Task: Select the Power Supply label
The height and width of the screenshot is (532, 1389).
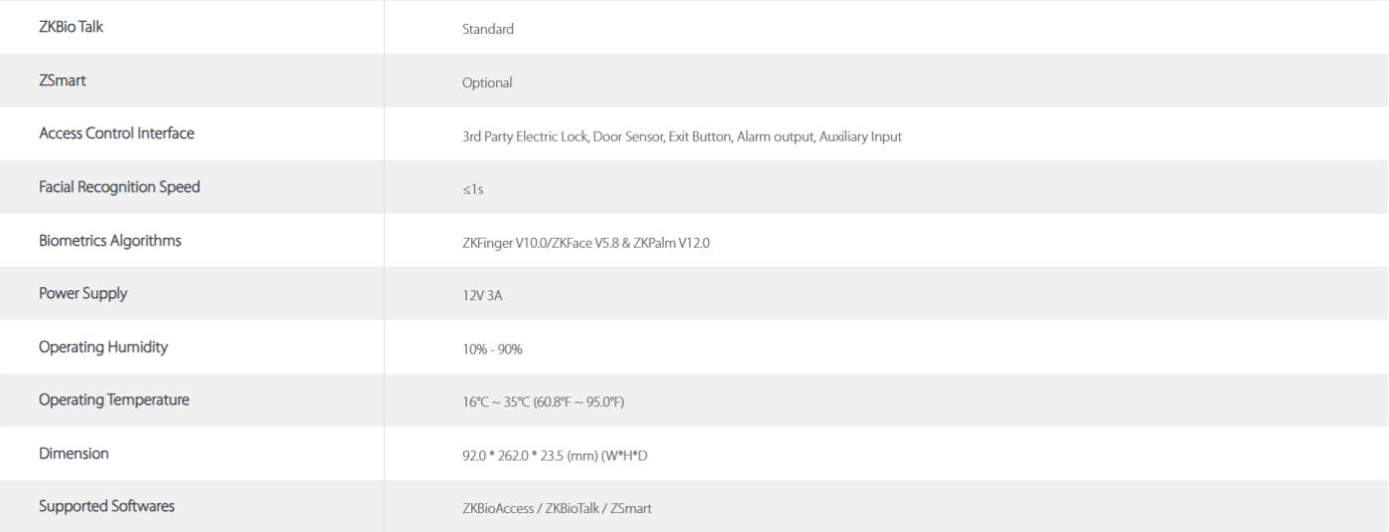Action: 83,294
